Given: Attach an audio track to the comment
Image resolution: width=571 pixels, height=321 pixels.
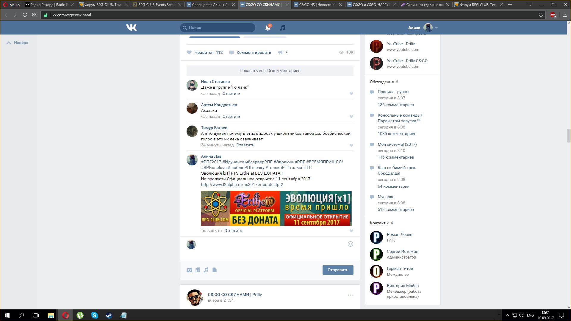Looking at the screenshot, I should pos(206,270).
